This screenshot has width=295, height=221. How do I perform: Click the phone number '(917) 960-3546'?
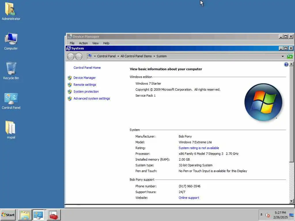[x=190, y=186]
